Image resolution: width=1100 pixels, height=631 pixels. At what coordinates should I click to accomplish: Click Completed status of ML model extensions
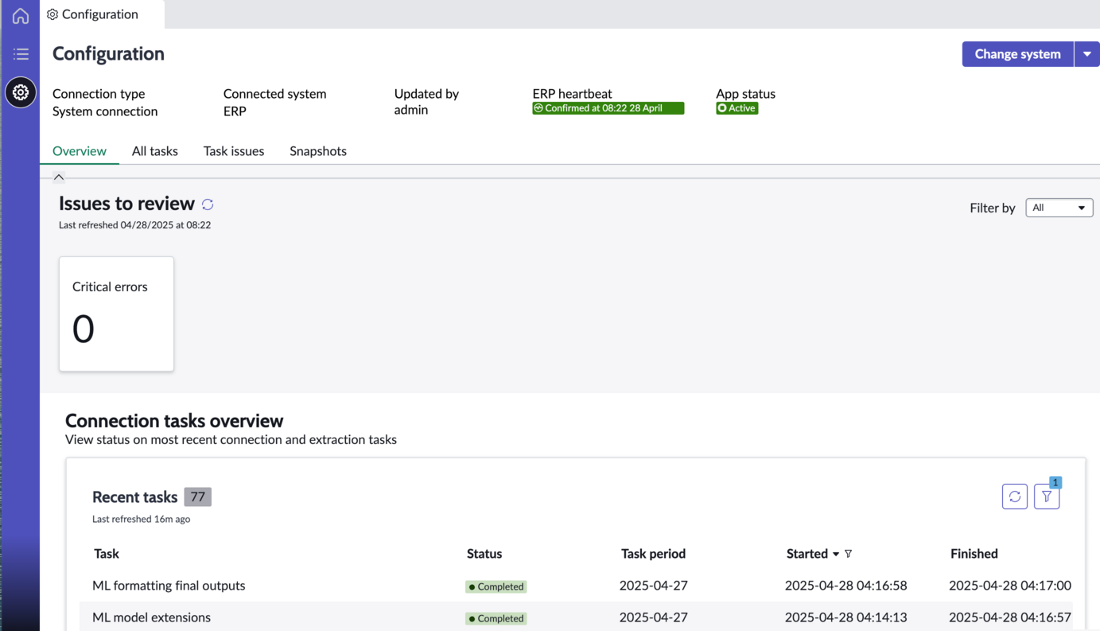tap(496, 618)
